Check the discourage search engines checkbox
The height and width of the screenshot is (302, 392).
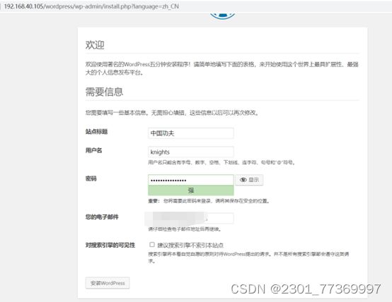[151, 245]
